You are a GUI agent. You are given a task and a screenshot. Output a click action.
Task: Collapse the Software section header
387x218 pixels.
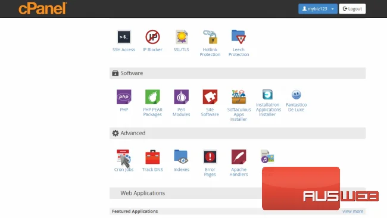pyautogui.click(x=238, y=73)
